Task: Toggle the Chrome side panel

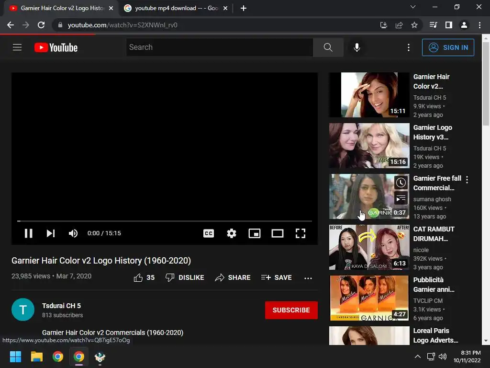Action: pos(449,25)
